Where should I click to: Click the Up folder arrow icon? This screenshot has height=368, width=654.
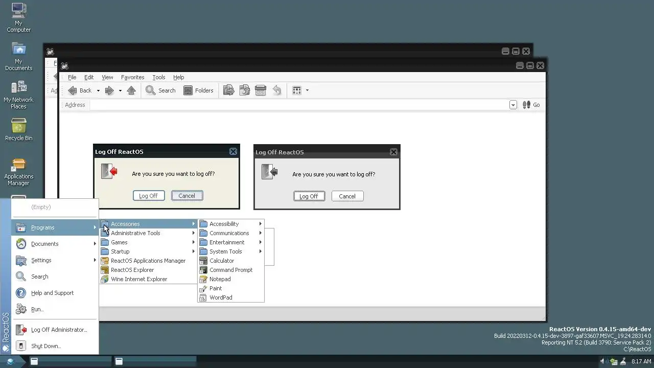point(131,90)
